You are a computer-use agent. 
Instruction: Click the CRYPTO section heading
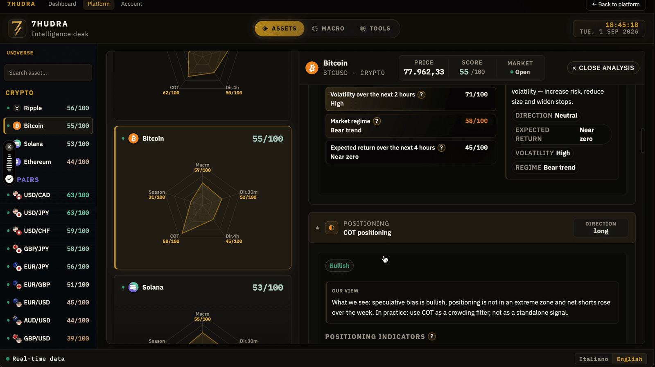click(x=20, y=93)
